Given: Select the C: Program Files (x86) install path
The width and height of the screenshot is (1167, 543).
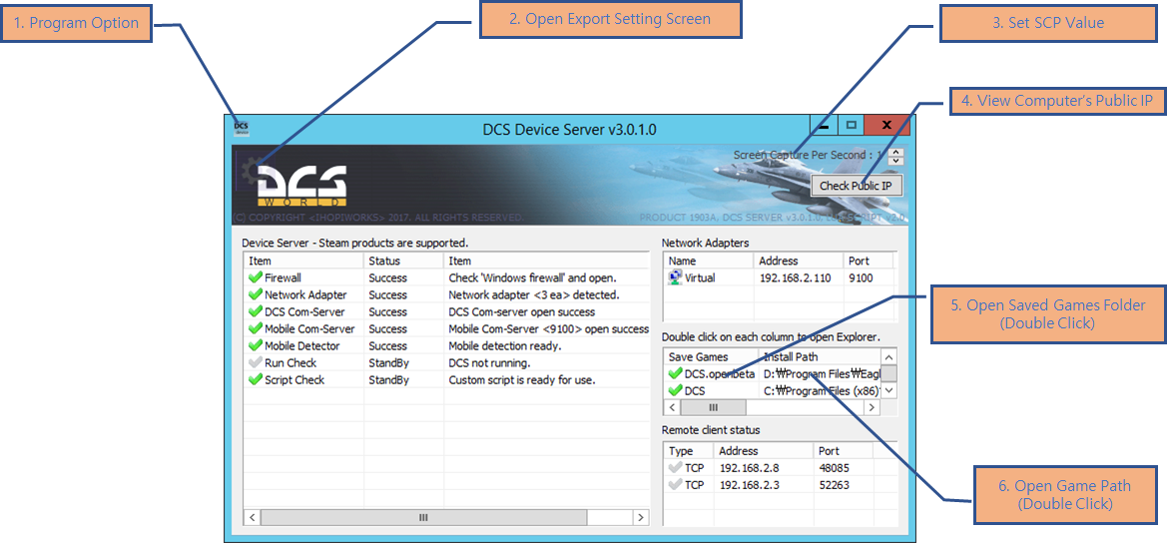Looking at the screenshot, I should coord(822,390).
